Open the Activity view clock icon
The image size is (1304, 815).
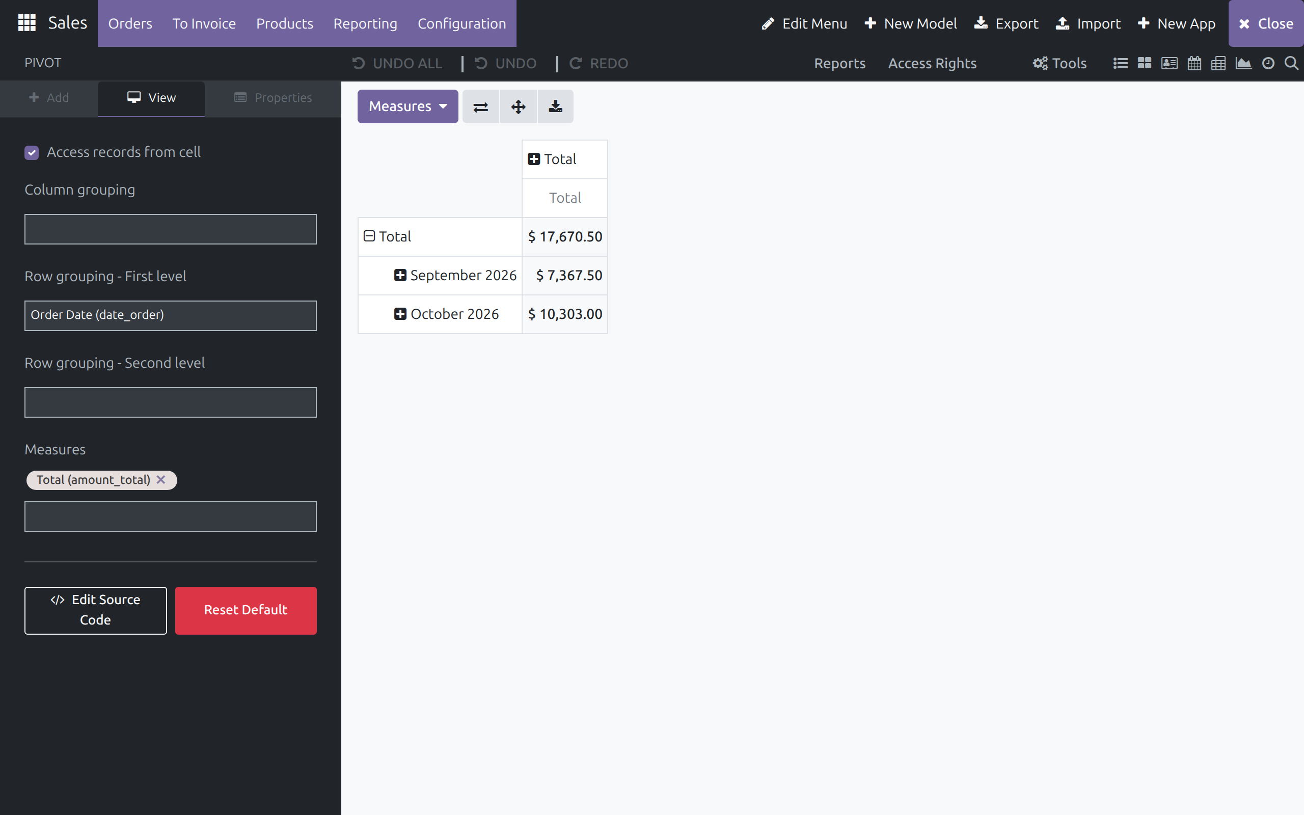tap(1268, 64)
